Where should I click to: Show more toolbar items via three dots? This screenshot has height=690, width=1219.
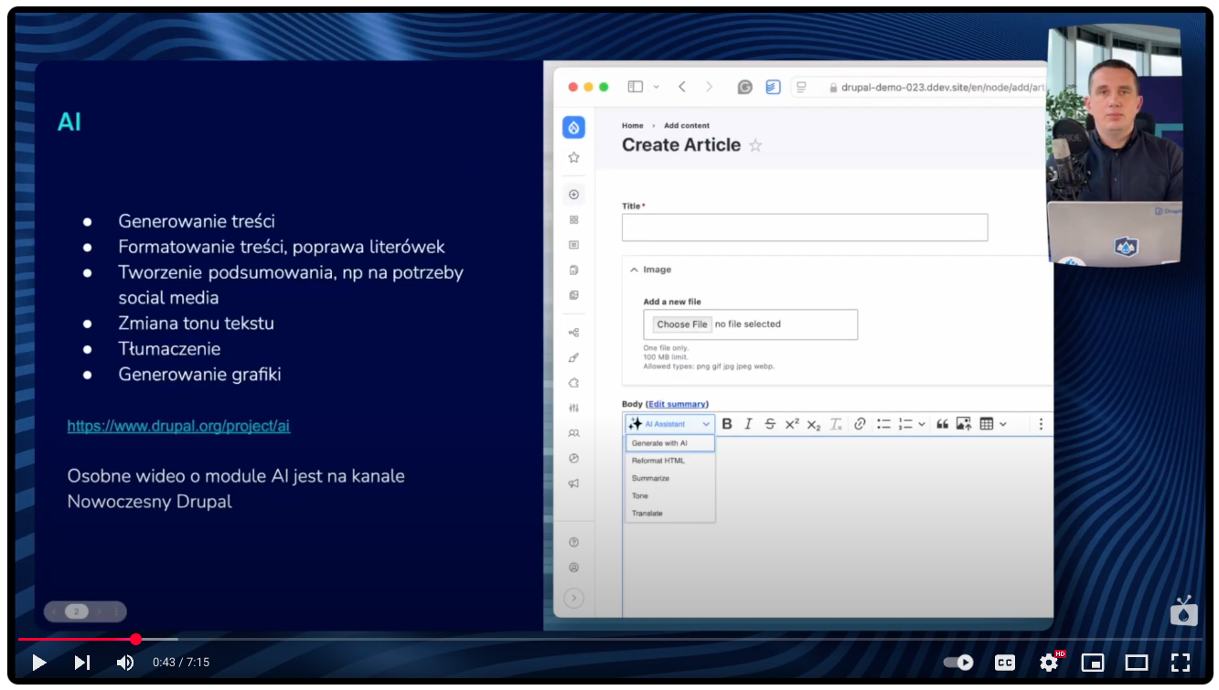1040,424
